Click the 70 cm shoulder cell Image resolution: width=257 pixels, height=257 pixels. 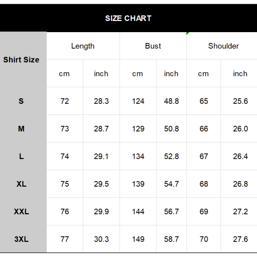[204, 239]
